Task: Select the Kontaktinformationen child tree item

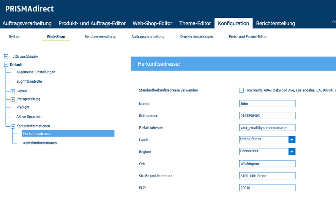Action: [x=40, y=143]
